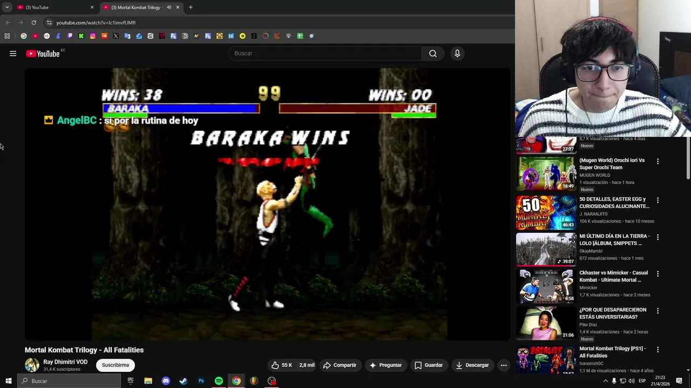Open the YouTube bookmark icon
Screen dimensions: 691x388
coord(35,36)
